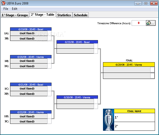Click the FINAL label above the final match
This screenshot has height=135, width=159.
(x=129, y=61)
